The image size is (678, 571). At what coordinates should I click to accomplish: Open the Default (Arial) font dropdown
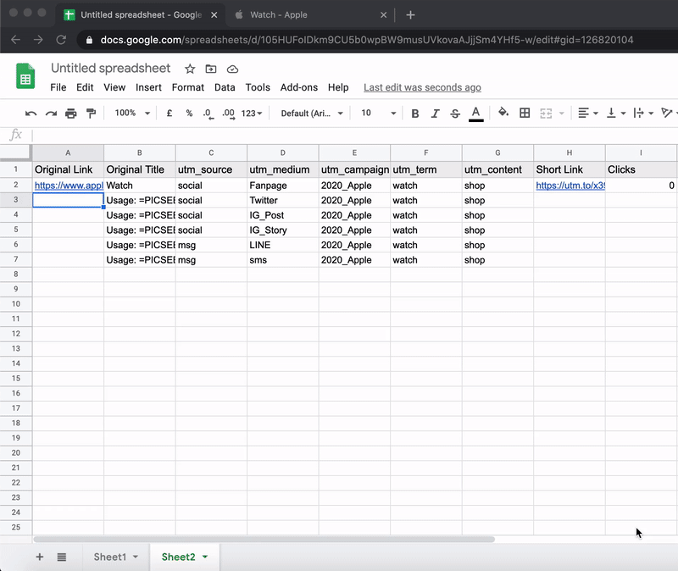pyautogui.click(x=312, y=114)
